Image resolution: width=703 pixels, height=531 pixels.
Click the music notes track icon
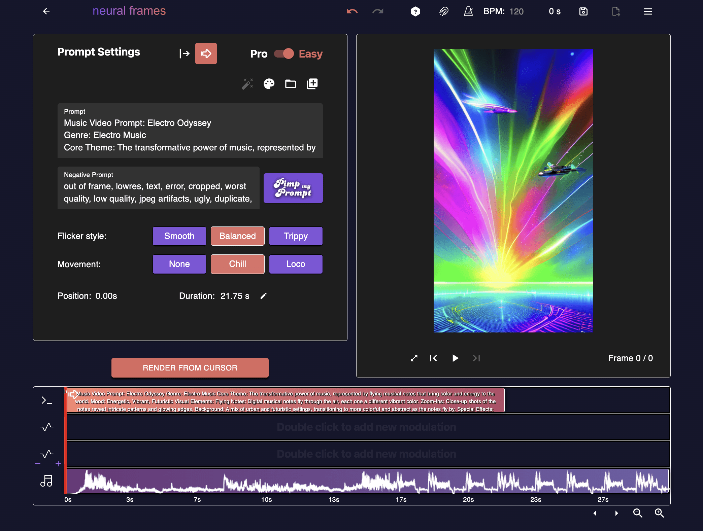46,481
